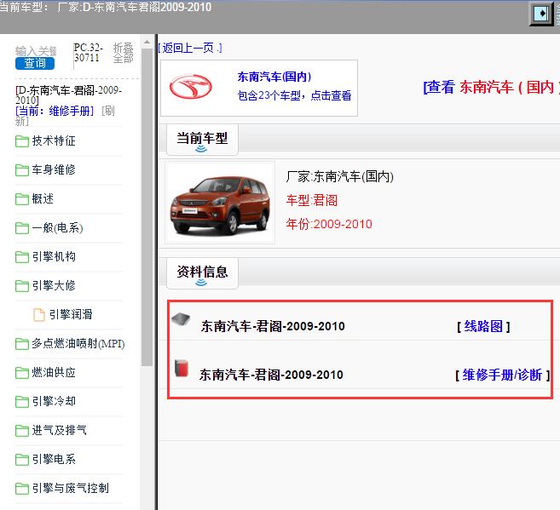Click the 车身维修 folder icon
560x510 pixels.
pos(22,170)
